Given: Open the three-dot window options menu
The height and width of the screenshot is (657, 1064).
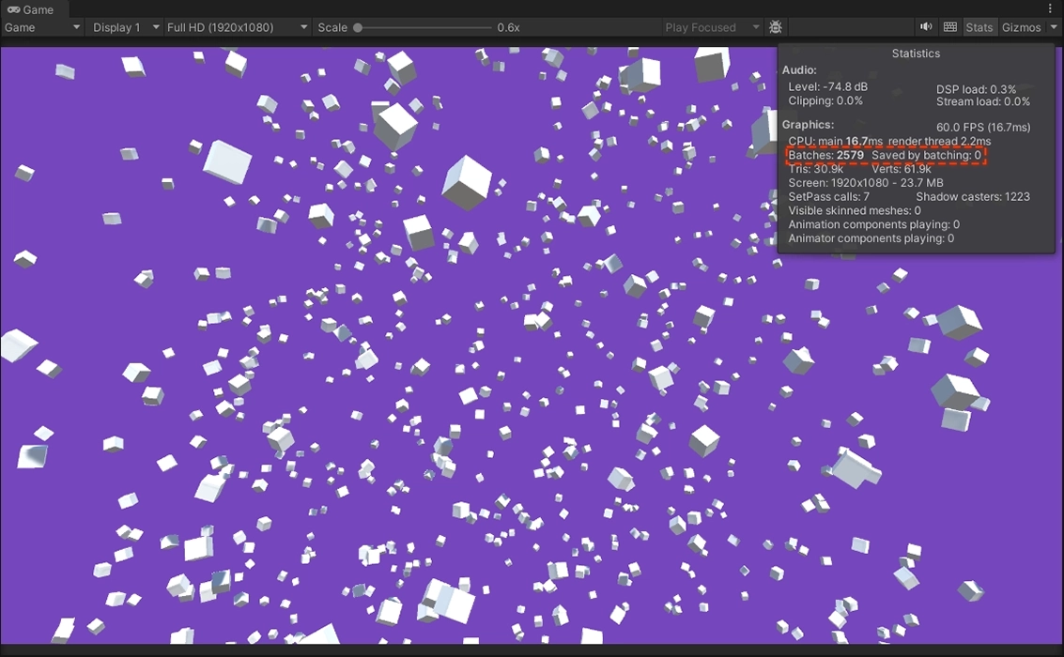Looking at the screenshot, I should [x=1050, y=9].
